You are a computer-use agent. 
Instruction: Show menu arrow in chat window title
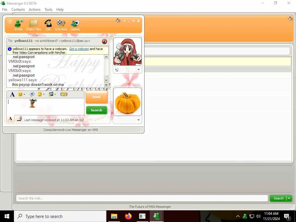(124, 21)
